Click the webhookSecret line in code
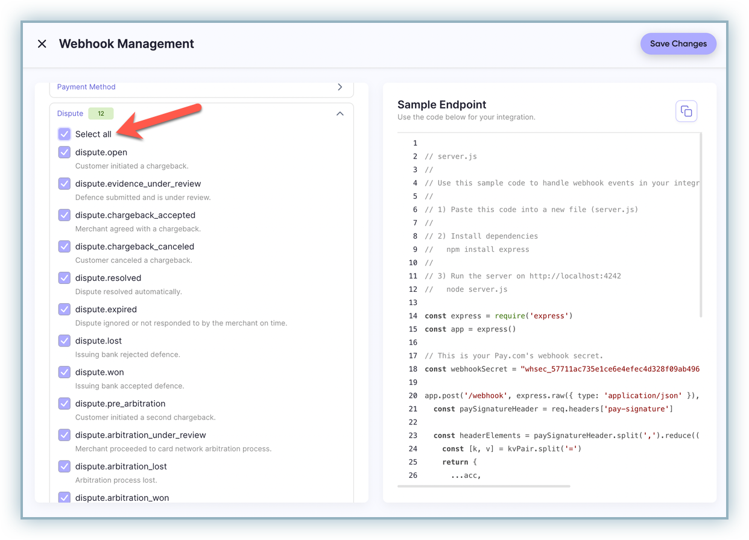This screenshot has height=540, width=749. tap(561, 369)
